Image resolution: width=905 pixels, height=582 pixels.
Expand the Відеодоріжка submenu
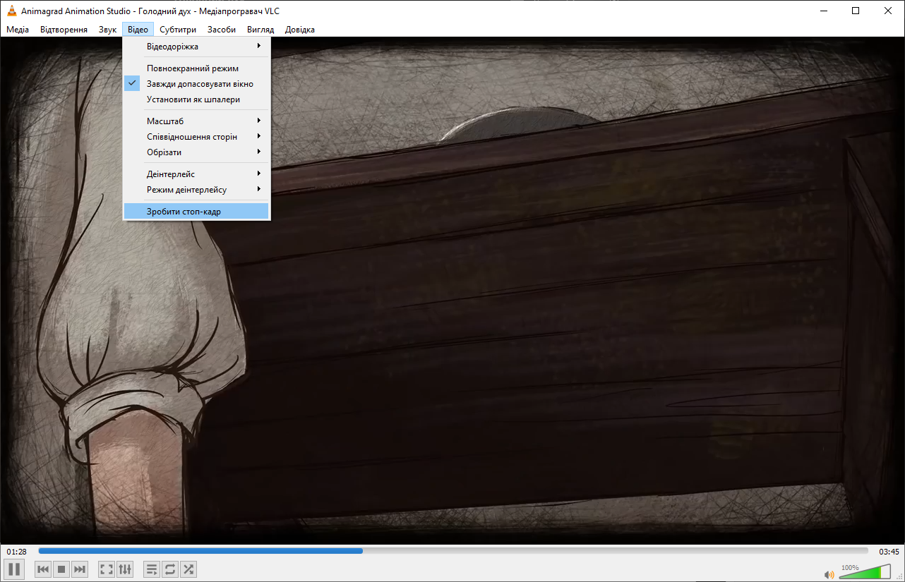[x=196, y=47]
